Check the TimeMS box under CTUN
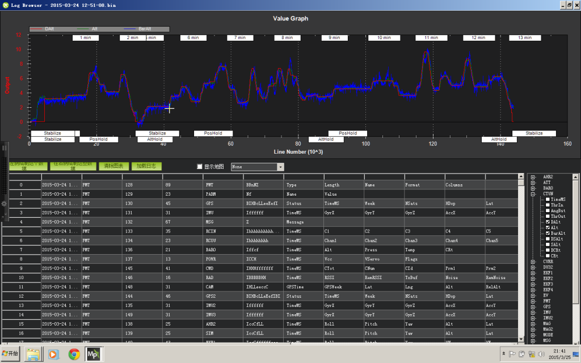Screen dimensions: 581x363 pos(548,199)
